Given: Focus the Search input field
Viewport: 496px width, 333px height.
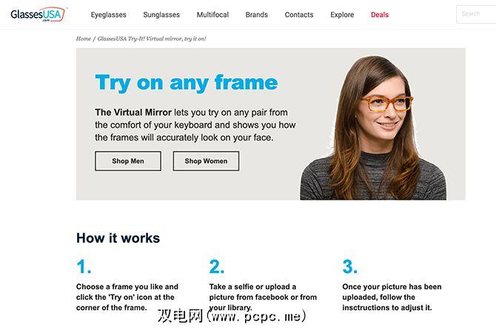Looking at the screenshot, I should (x=476, y=14).
